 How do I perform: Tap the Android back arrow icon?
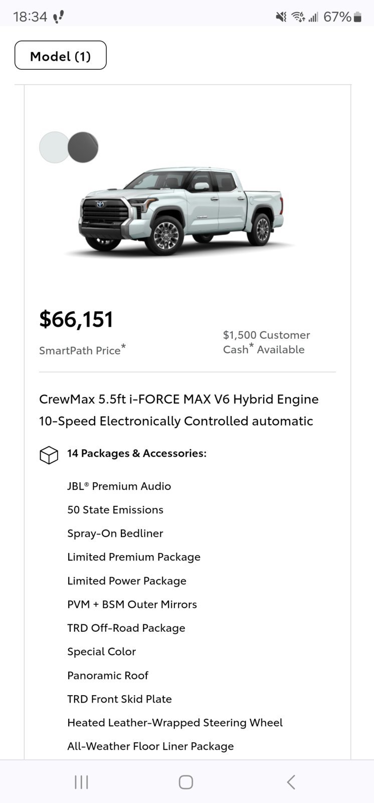[x=291, y=782]
